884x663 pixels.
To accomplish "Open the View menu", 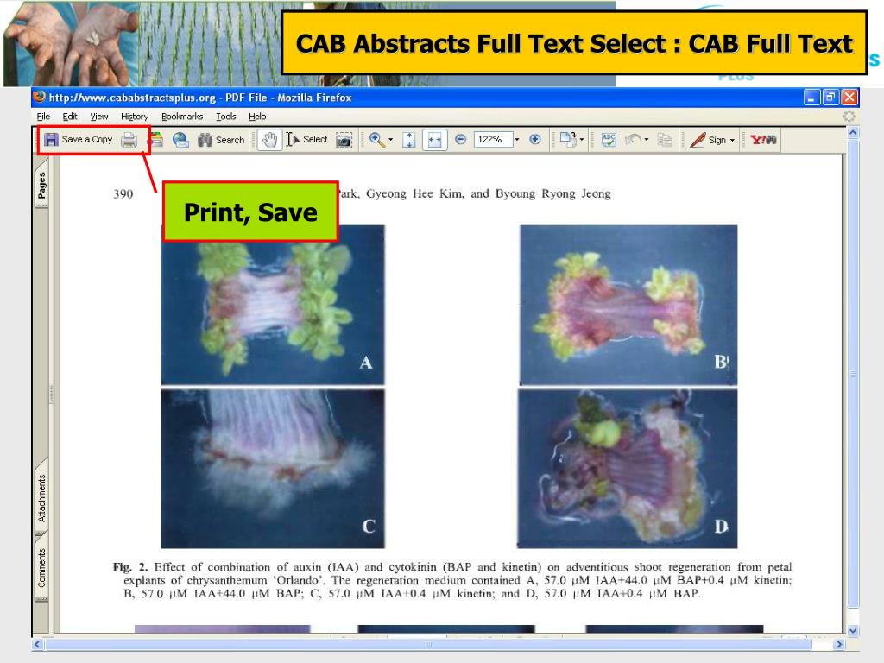I will coord(99,117).
